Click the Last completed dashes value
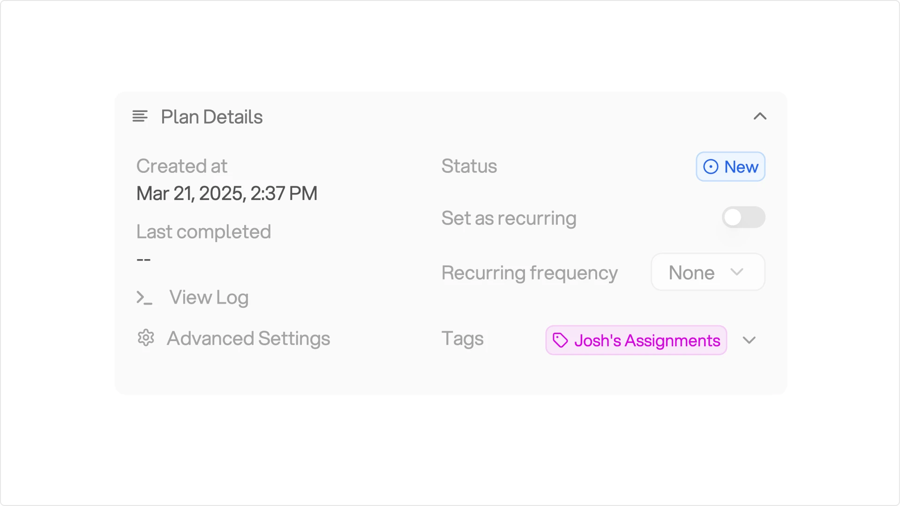900x506 pixels. [143, 260]
